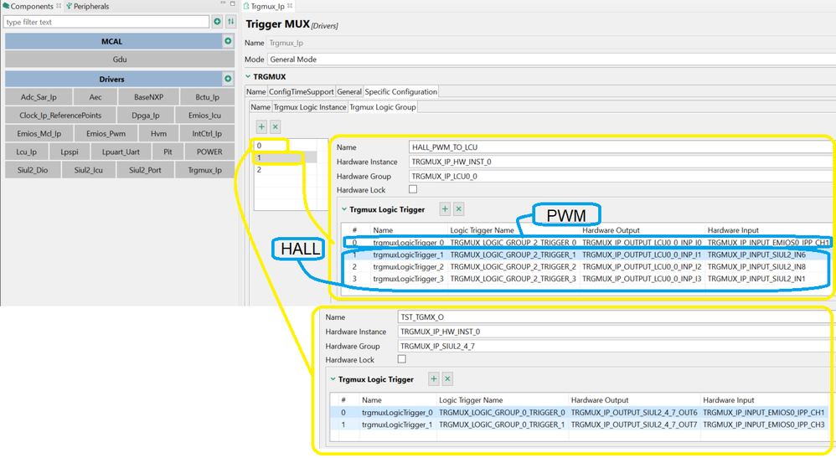
Task: Delete logic trigger in HALL_PWM_TO_LCU group
Action: (x=458, y=209)
